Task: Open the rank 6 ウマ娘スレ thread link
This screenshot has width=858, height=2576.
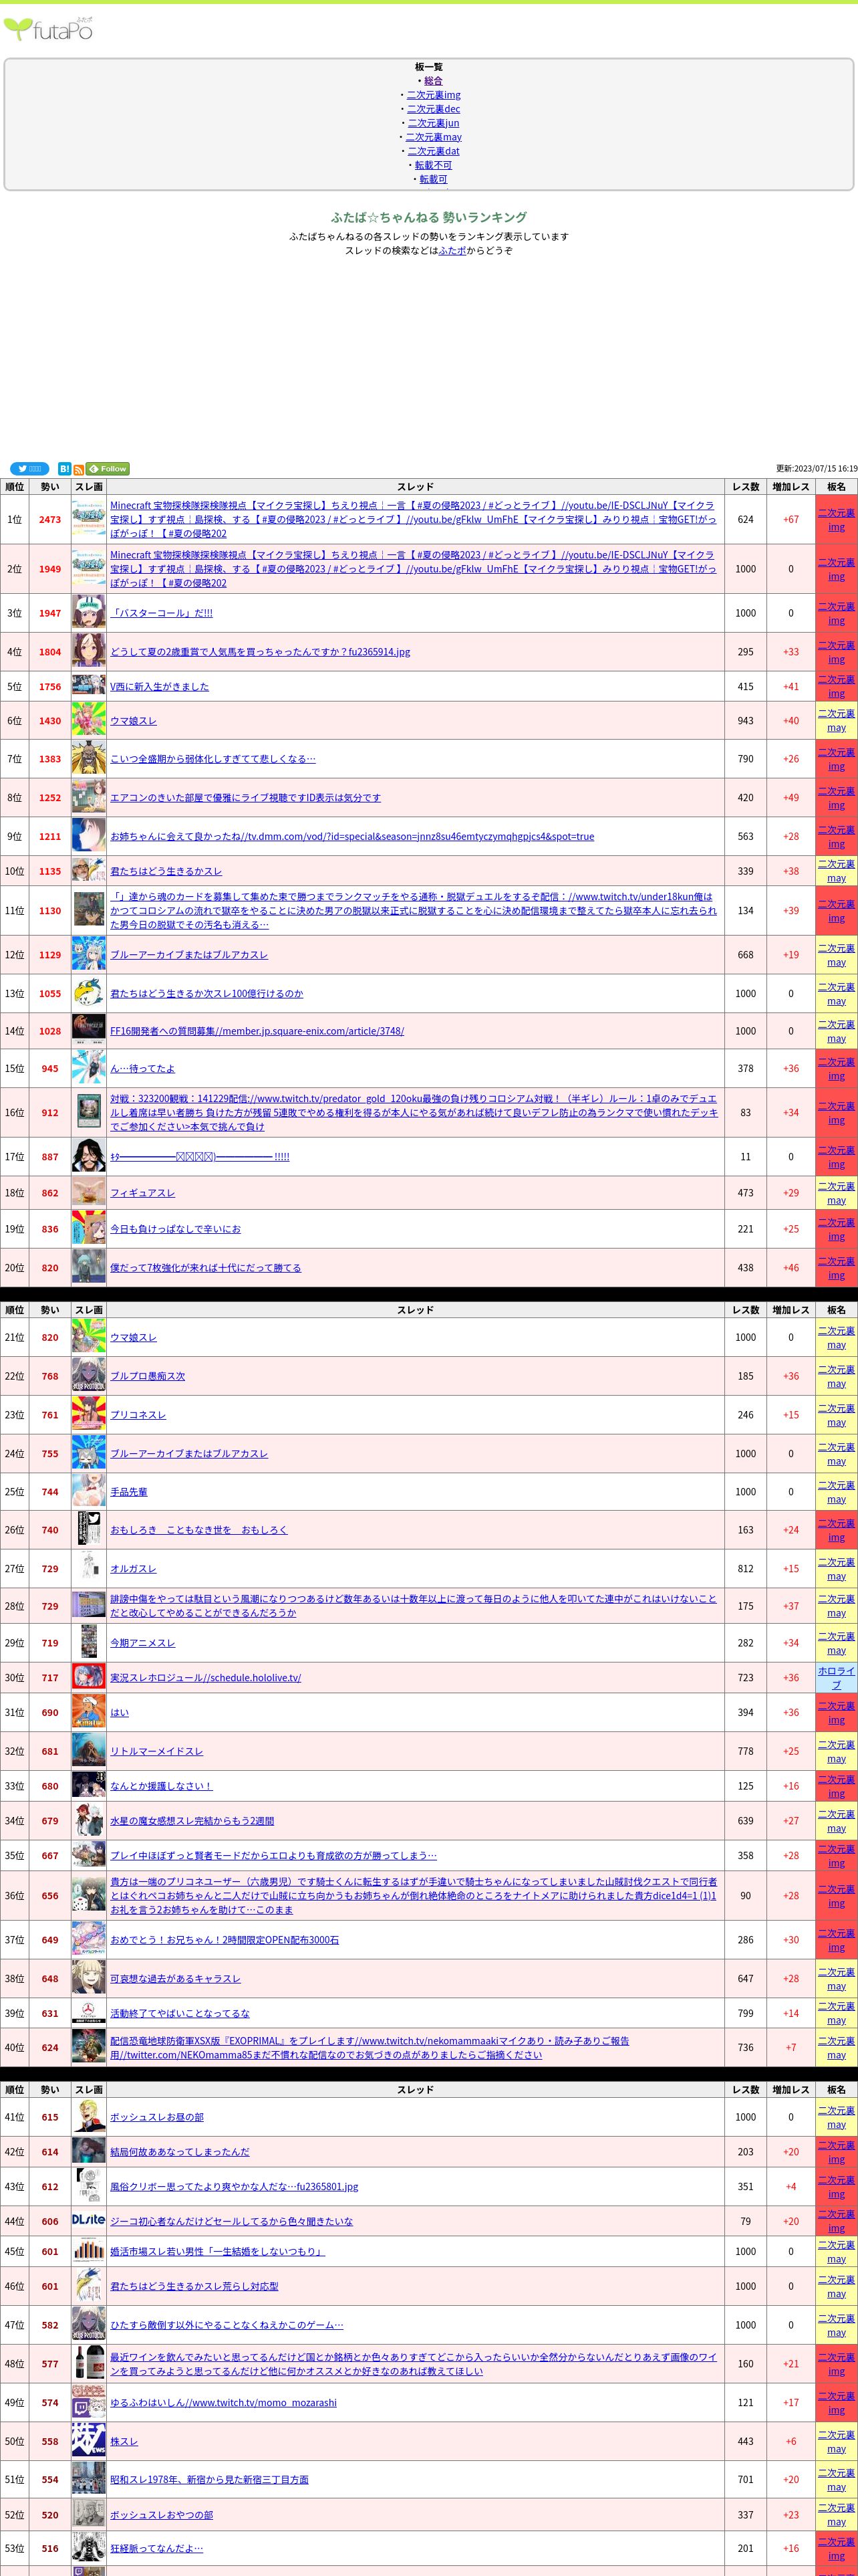Action: pyautogui.click(x=133, y=721)
